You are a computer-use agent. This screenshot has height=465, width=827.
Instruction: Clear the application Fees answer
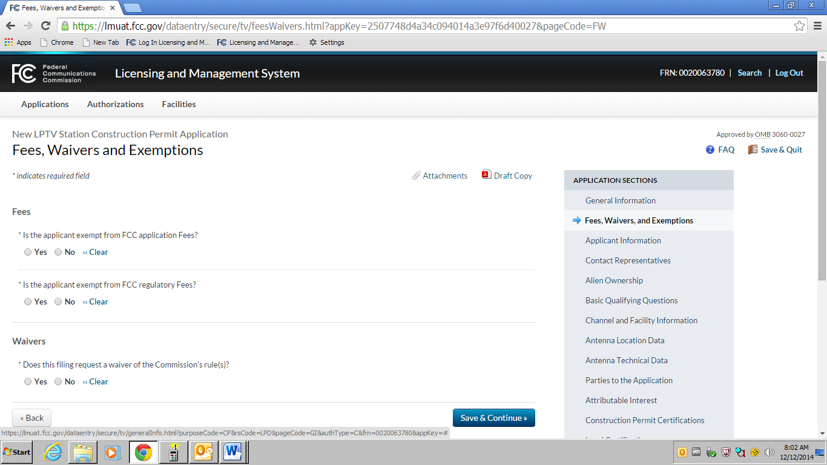pyautogui.click(x=96, y=252)
